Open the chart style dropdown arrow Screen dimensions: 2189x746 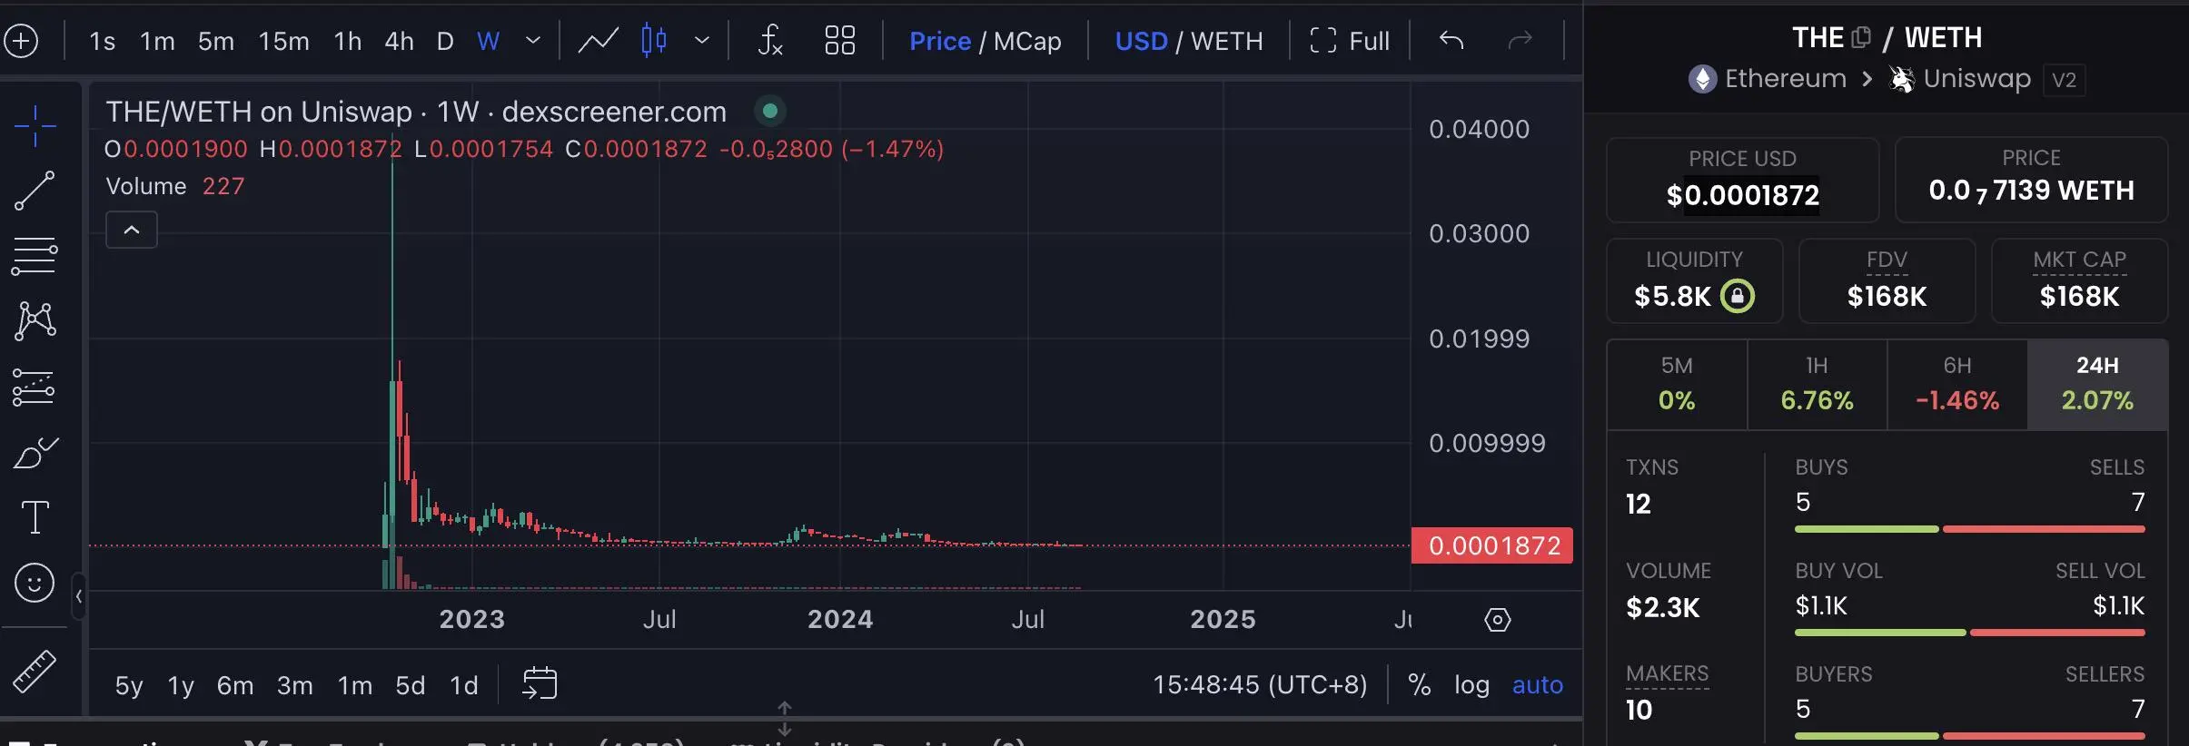tap(701, 41)
